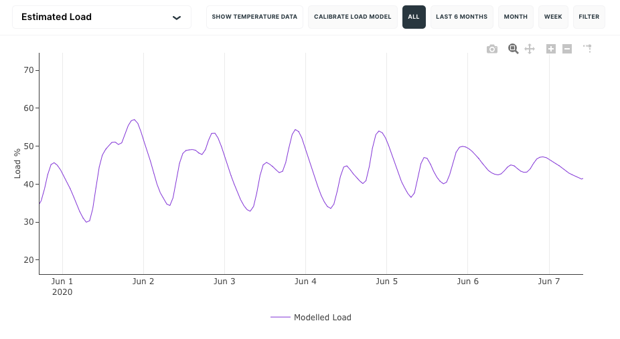This screenshot has height=339, width=620.
Task: Click the 60 y-axis tick label
Action: pyautogui.click(x=29, y=108)
